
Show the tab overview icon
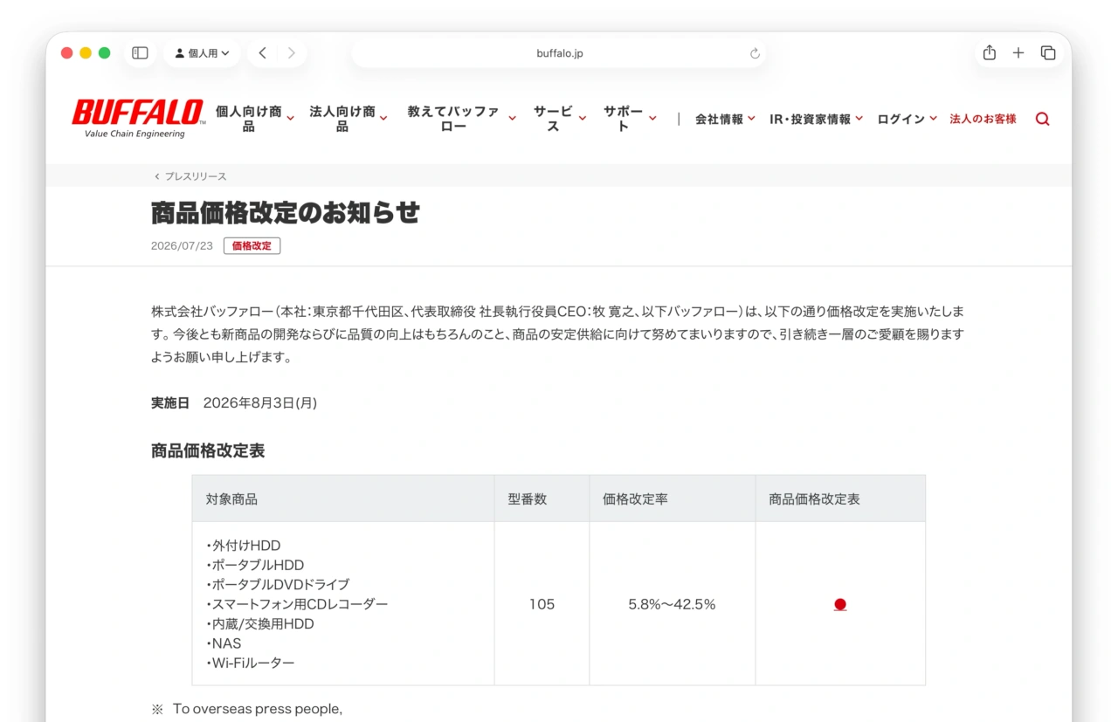1048,53
